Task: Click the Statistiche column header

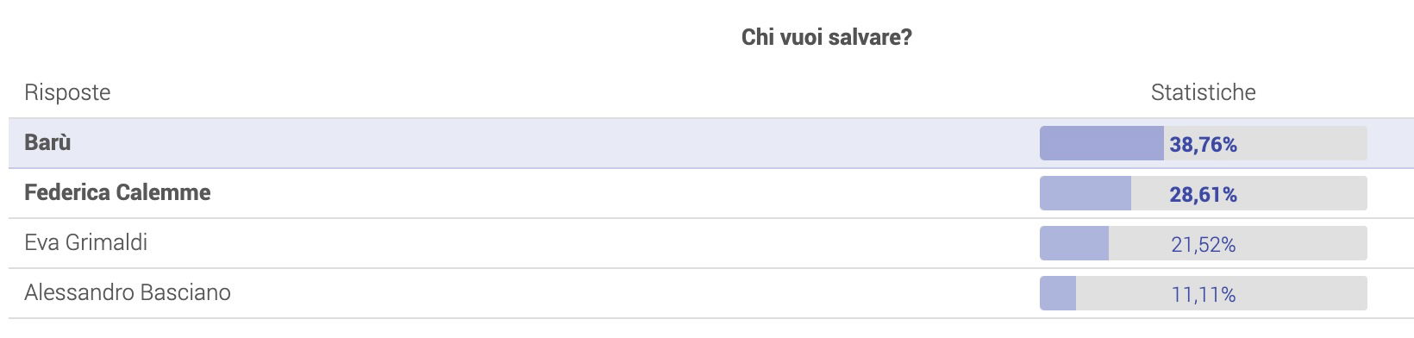Action: (1204, 92)
